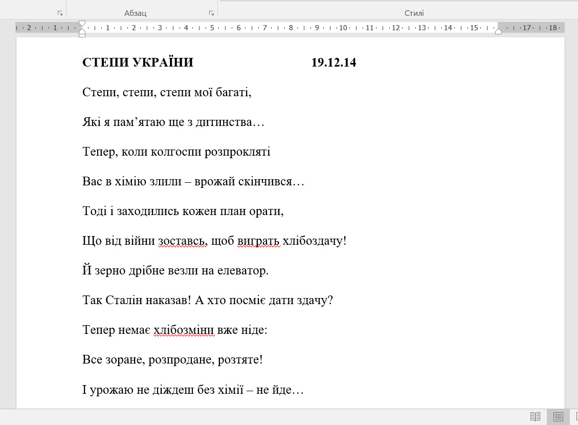Place cursor in line 'Степи, степи, степи мої багаті,'

coord(167,92)
